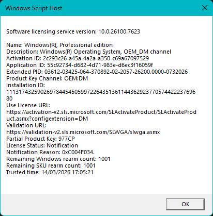Click the Trusted time line
Viewport: 213px width, 216px height.
(50, 172)
